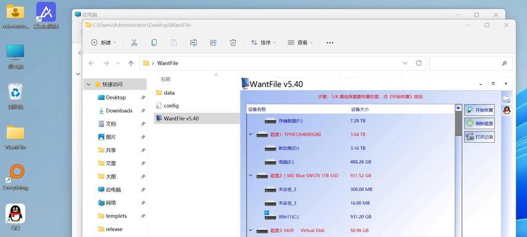Go back using the Explorer back arrow
This screenshot has width=527, height=237.
pyautogui.click(x=91, y=63)
